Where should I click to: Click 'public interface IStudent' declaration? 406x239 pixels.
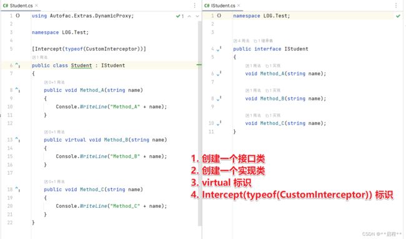click(270, 49)
